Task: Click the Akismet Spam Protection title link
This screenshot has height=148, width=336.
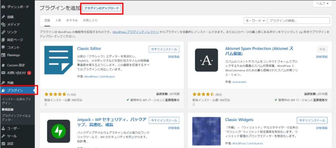Action: point(259,51)
